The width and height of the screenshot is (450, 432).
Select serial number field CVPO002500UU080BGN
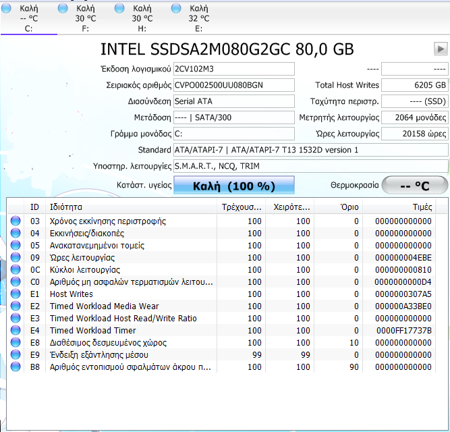coord(234,85)
